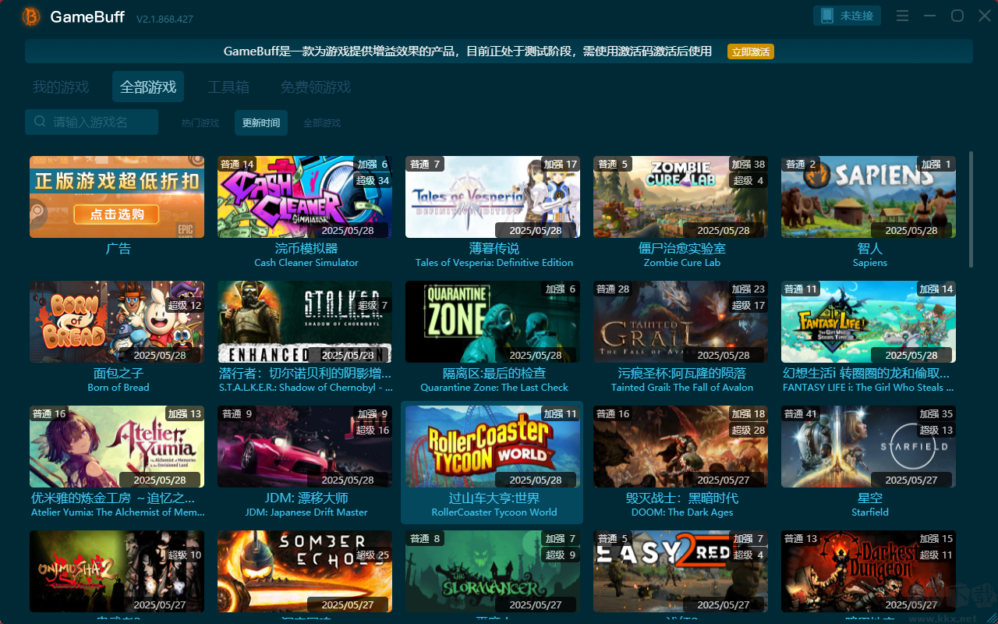
Task: Open the 面包之子 title text
Action: (119, 374)
